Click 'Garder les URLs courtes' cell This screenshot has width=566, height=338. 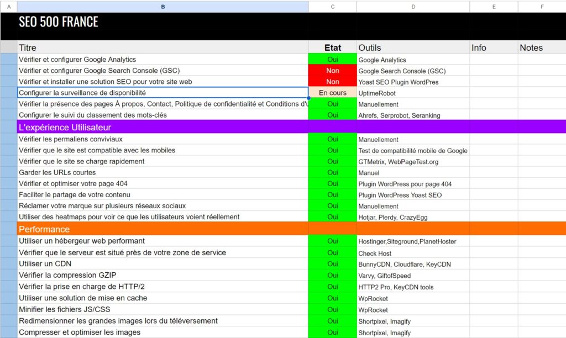[163, 172]
